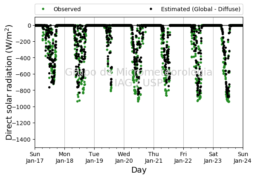Click the 'Wed Jan-20' date label
The height and width of the screenshot is (178, 256).
[x=124, y=157]
